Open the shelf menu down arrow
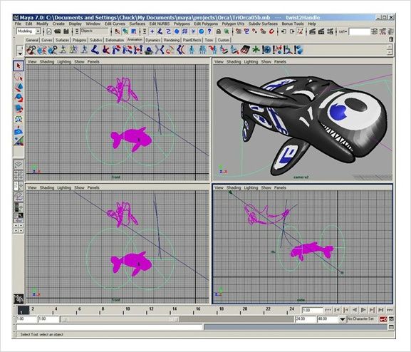Screen dimensions: 411x352 click(x=20, y=53)
